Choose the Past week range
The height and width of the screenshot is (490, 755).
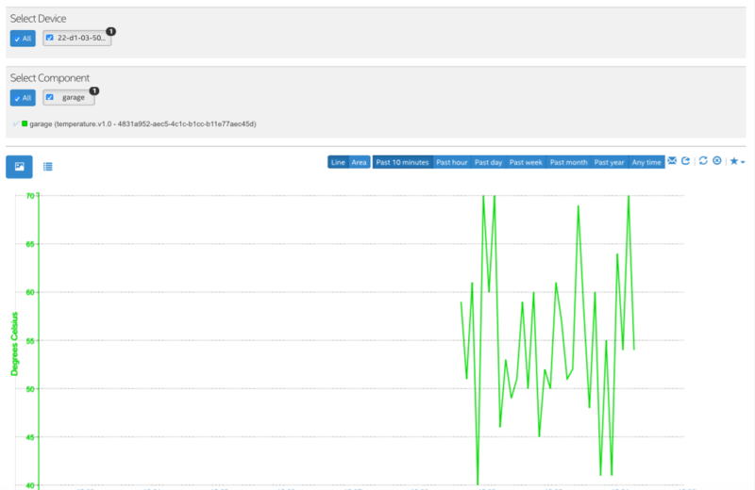(526, 162)
